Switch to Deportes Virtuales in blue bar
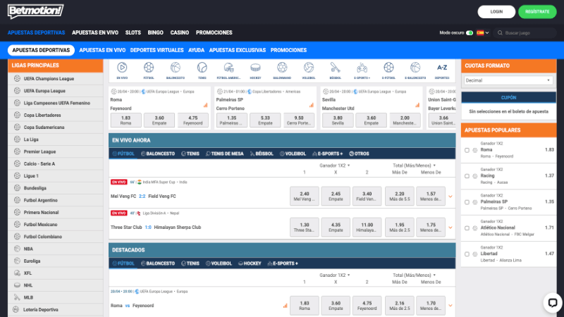This screenshot has height=317, width=564. [x=157, y=50]
